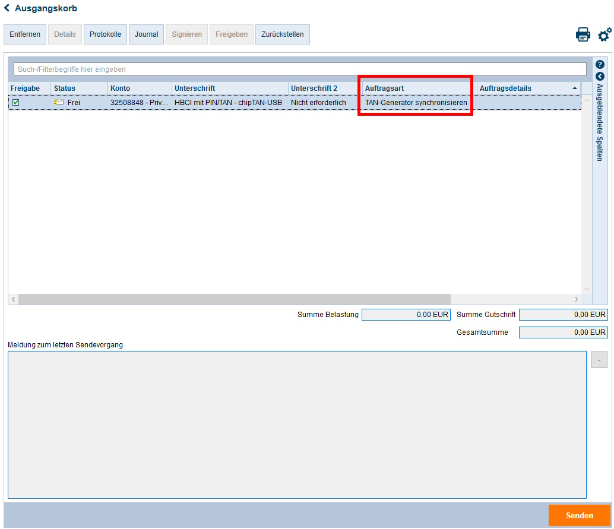Screen dimensions: 614x529
Task: Uncheck the Freigabe checkbox in first row
Action: click(16, 103)
